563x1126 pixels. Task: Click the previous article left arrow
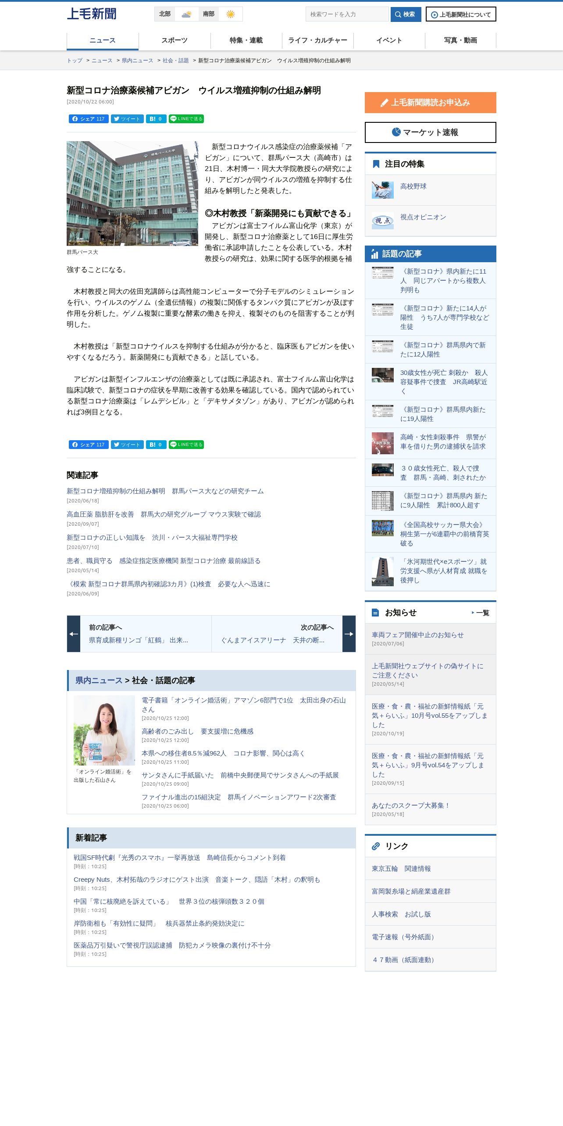(x=74, y=634)
